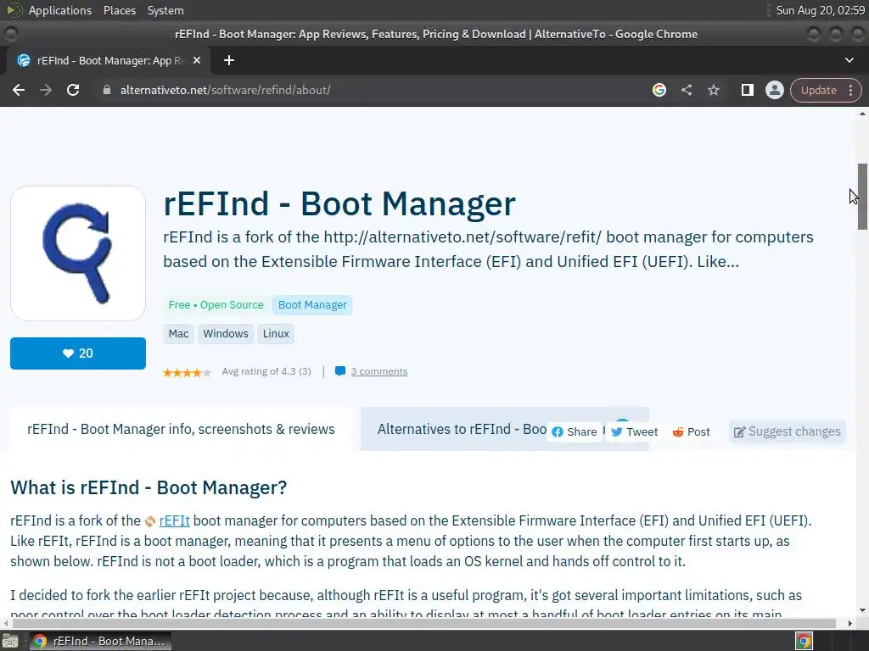Click Suggest changes

(x=788, y=431)
